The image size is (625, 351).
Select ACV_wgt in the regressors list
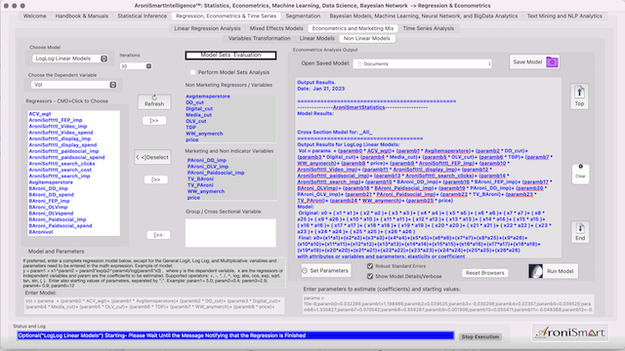point(40,114)
